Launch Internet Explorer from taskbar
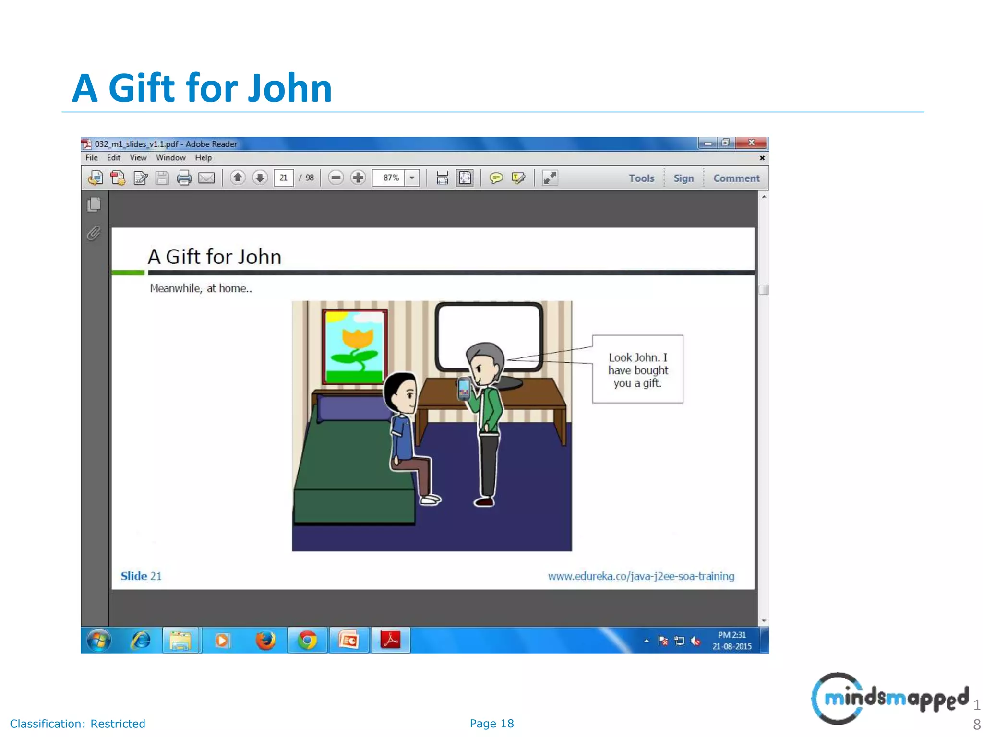The width and height of the screenshot is (983, 737). [141, 640]
